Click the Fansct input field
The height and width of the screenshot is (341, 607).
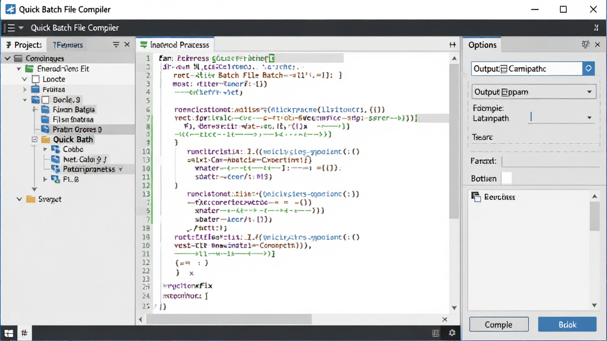551,161
